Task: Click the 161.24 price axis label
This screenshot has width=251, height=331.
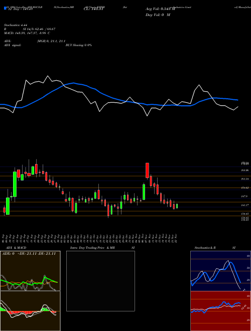Action: (x=245, y=179)
